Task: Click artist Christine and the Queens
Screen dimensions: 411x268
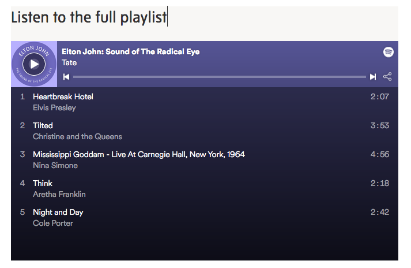Action: (77, 136)
